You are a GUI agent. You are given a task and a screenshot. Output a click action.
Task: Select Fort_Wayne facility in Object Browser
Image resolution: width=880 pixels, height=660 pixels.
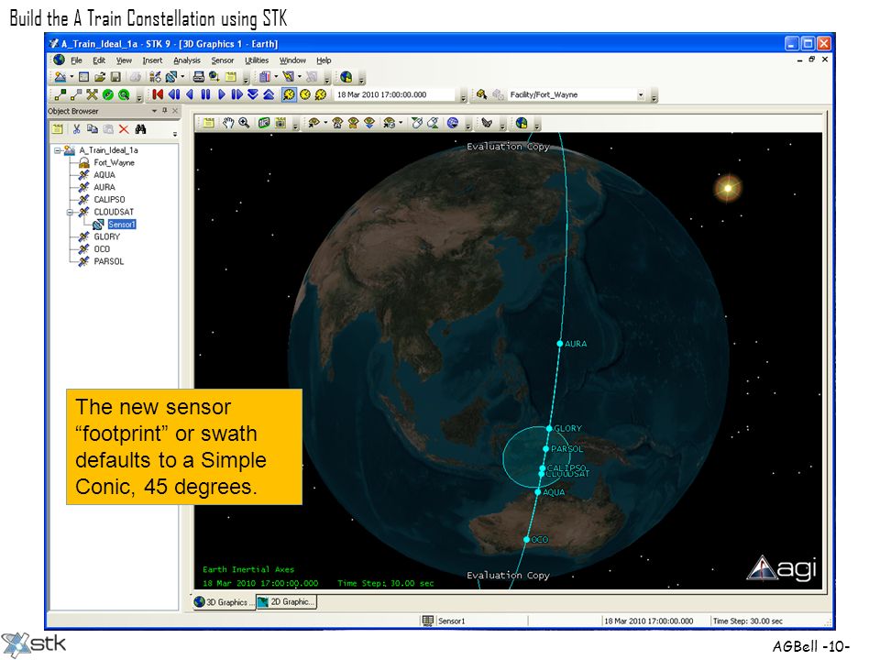click(114, 163)
